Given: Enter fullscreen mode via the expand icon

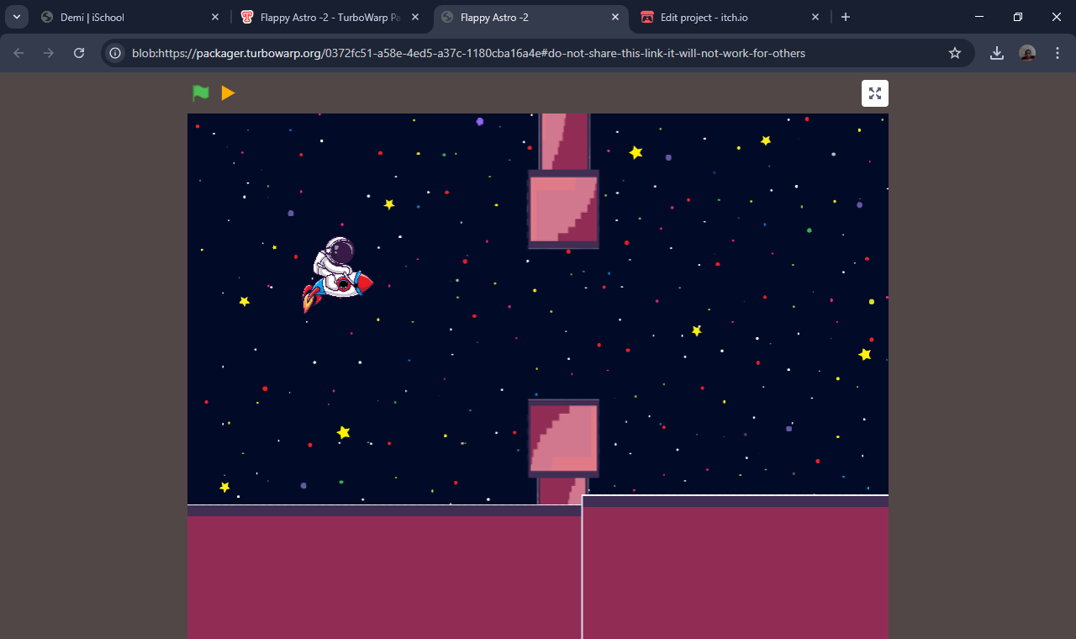Looking at the screenshot, I should coord(874,93).
